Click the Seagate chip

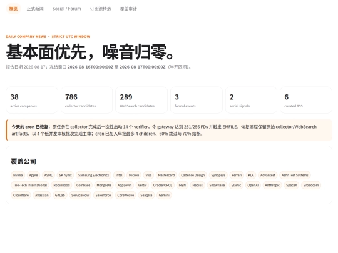146,195
